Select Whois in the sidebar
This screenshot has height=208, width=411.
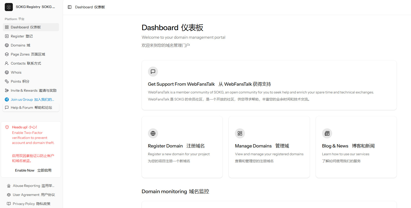click(31, 72)
